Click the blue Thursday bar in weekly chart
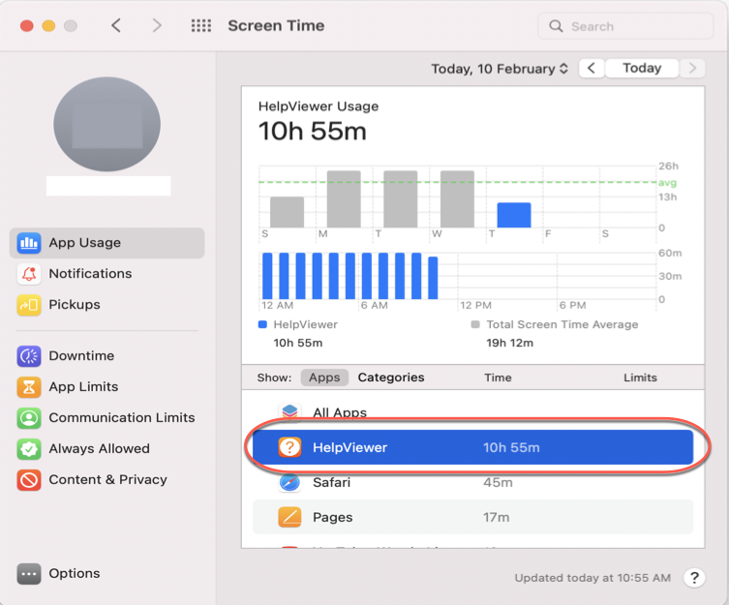The width and height of the screenshot is (729, 605). pos(514,215)
